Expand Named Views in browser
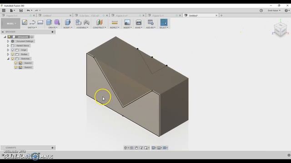 point(8,46)
